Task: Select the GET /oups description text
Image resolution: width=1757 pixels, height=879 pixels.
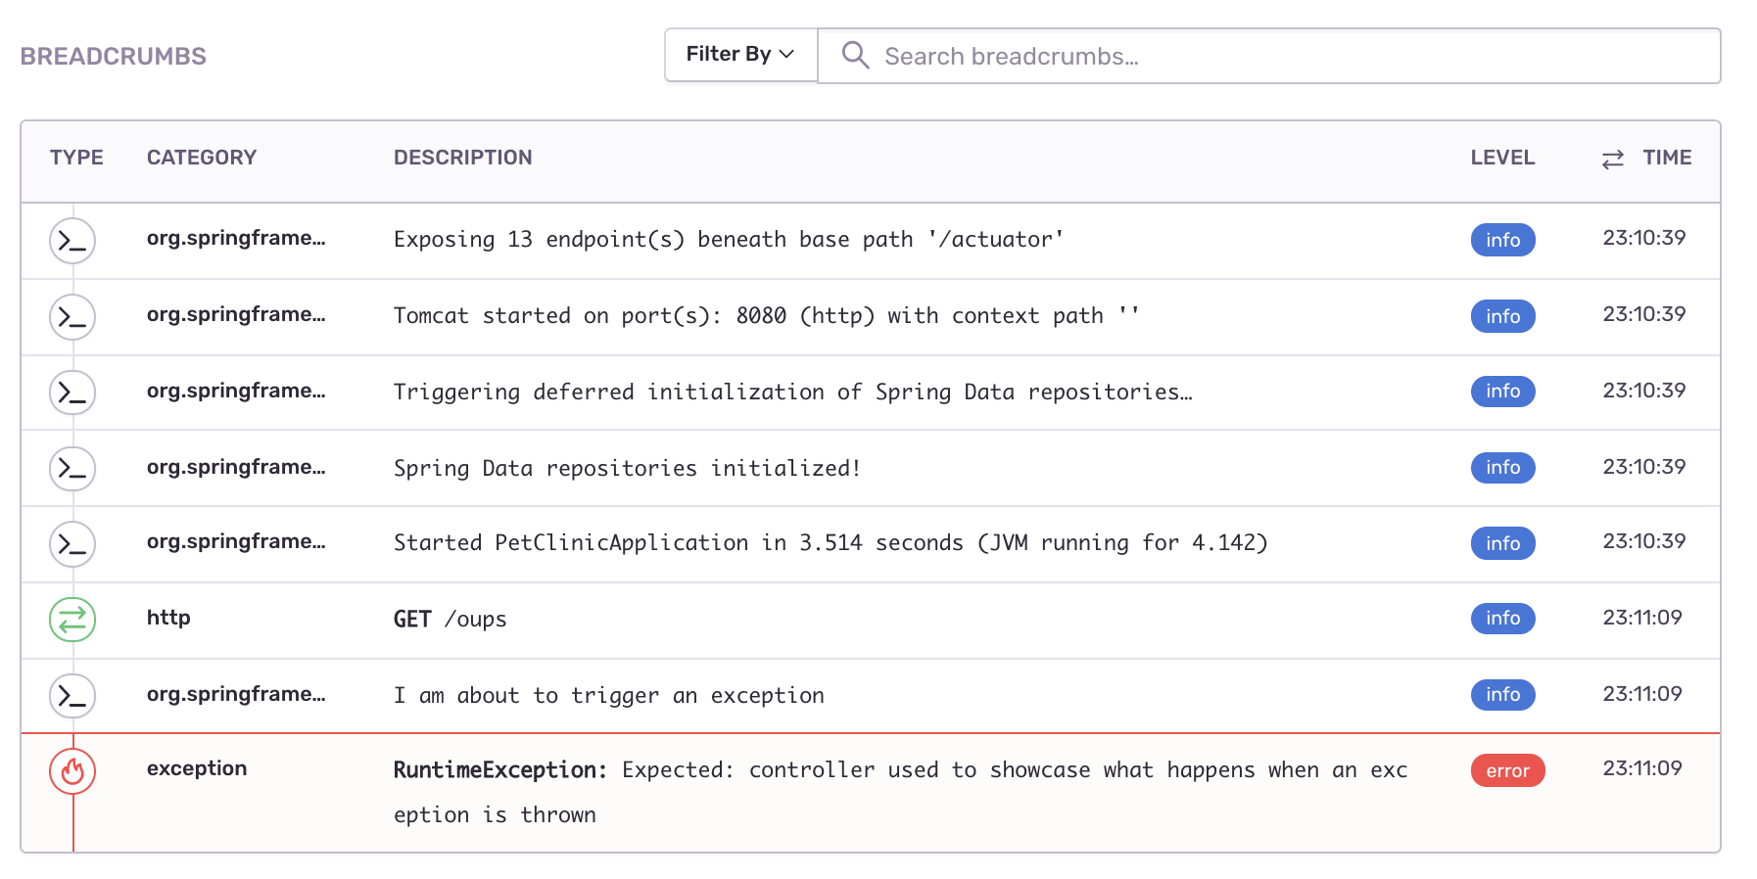Action: 449,619
